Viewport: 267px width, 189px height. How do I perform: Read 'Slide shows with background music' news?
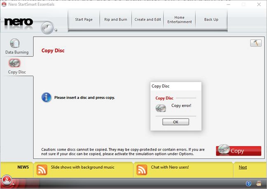(82, 167)
